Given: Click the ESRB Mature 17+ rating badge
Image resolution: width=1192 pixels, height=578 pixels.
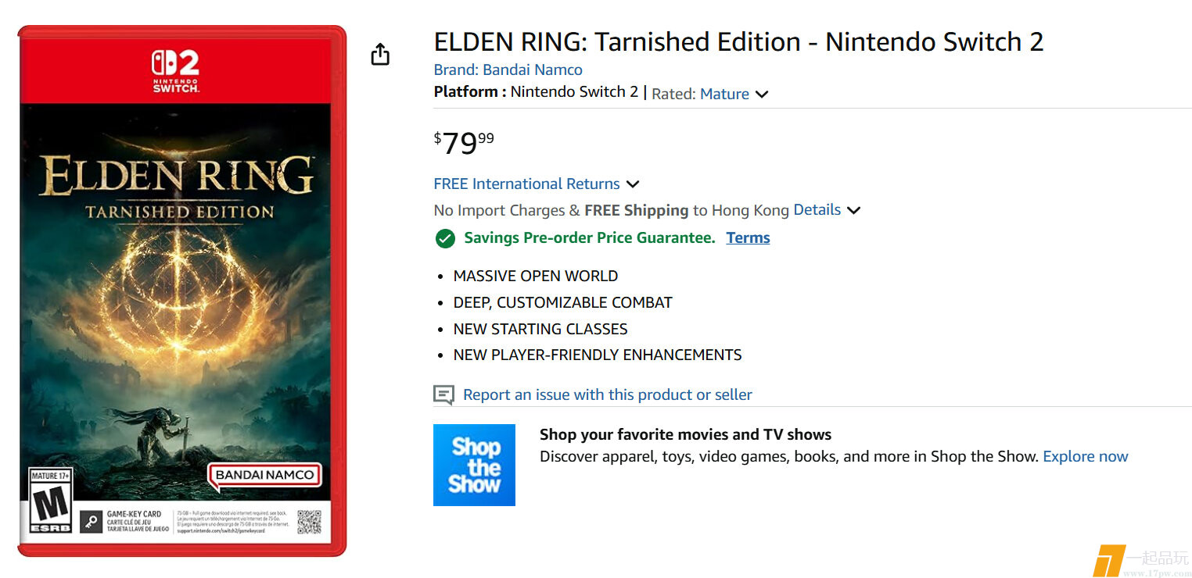Looking at the screenshot, I should click(x=50, y=501).
